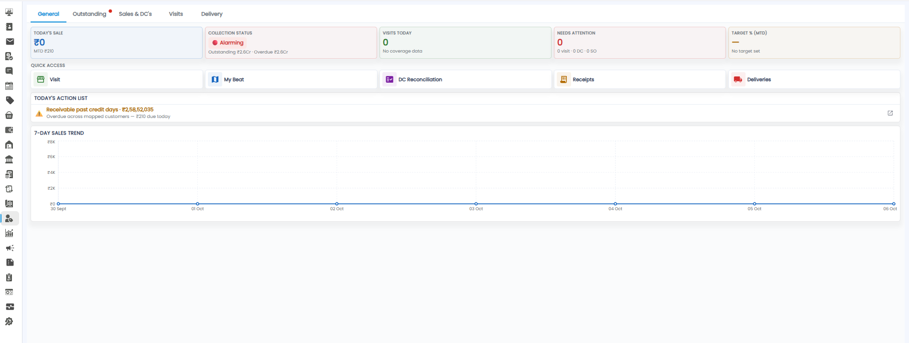The image size is (909, 343).
Task: Switch to the Visits tab
Action: click(176, 14)
